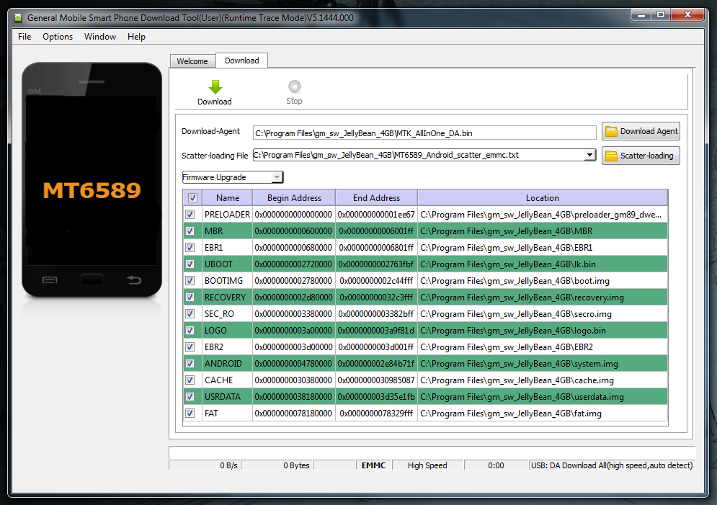
Task: Open the File menu
Action: click(x=25, y=37)
